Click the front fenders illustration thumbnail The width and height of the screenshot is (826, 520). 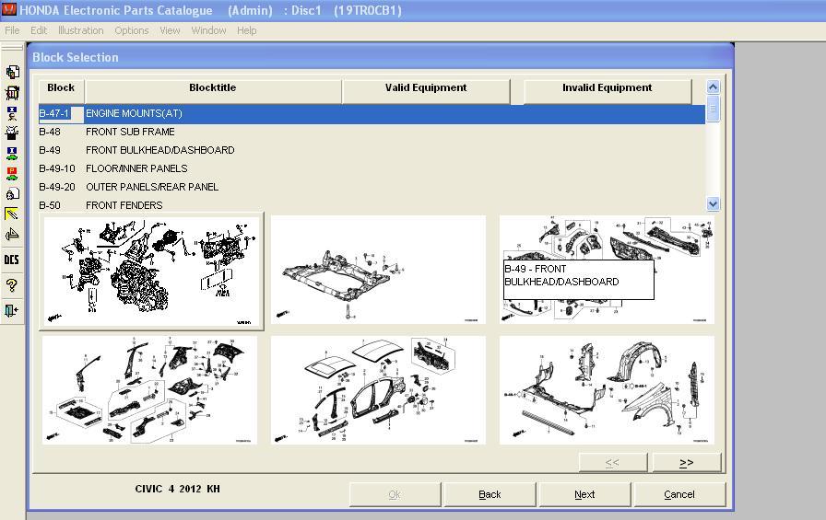point(607,390)
